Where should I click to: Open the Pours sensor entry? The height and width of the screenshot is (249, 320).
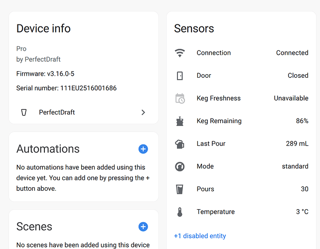point(241,189)
